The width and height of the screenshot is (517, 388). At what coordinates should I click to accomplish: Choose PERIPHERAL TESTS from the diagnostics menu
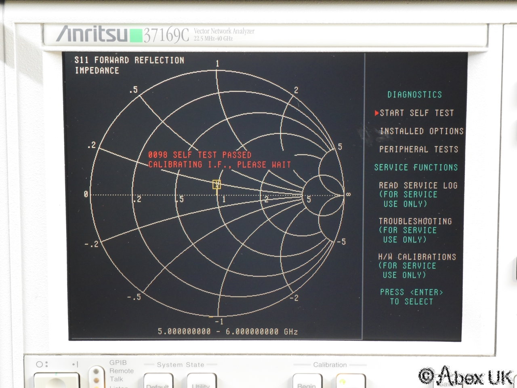(418, 150)
